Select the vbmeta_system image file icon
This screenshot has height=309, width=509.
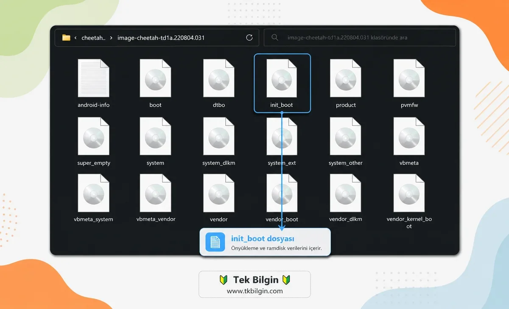93,193
